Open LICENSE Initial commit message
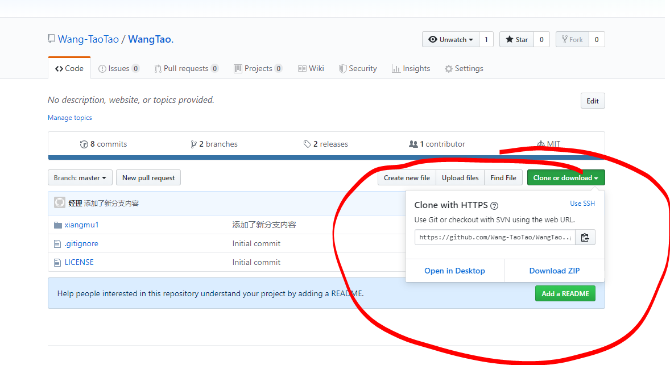Viewport: 670px width, 365px height. pos(257,263)
